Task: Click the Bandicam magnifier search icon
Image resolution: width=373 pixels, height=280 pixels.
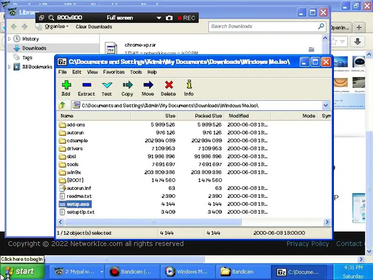Action: point(51,18)
